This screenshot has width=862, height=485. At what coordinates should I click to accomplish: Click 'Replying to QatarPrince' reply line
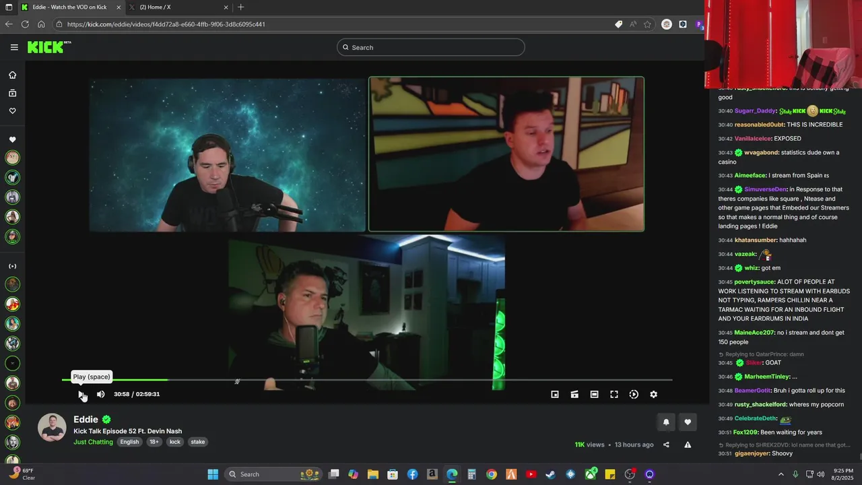(761, 354)
